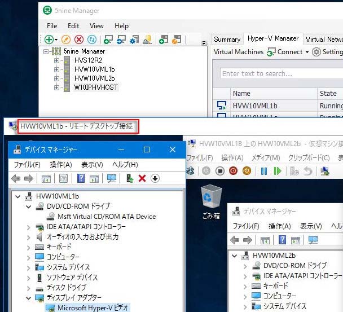The image size is (343, 312).
Task: Click the Connect VM monitor-arrow toolbar icon
Action: 121,39
